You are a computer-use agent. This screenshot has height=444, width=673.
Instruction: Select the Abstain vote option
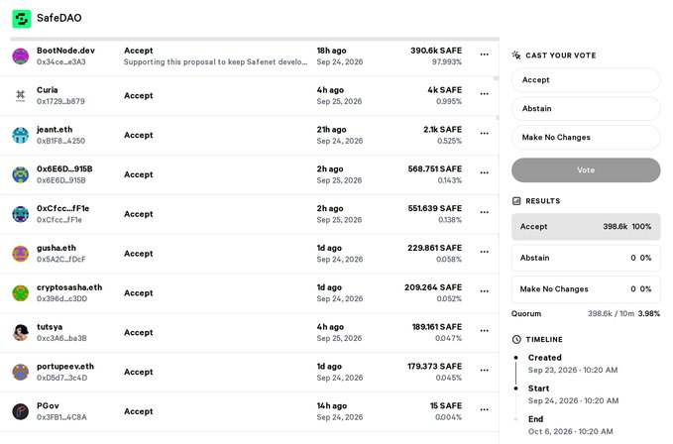(x=586, y=109)
